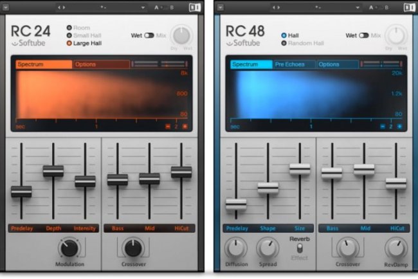Toggle the Wet/Mix switch in RC 24

(x=149, y=35)
